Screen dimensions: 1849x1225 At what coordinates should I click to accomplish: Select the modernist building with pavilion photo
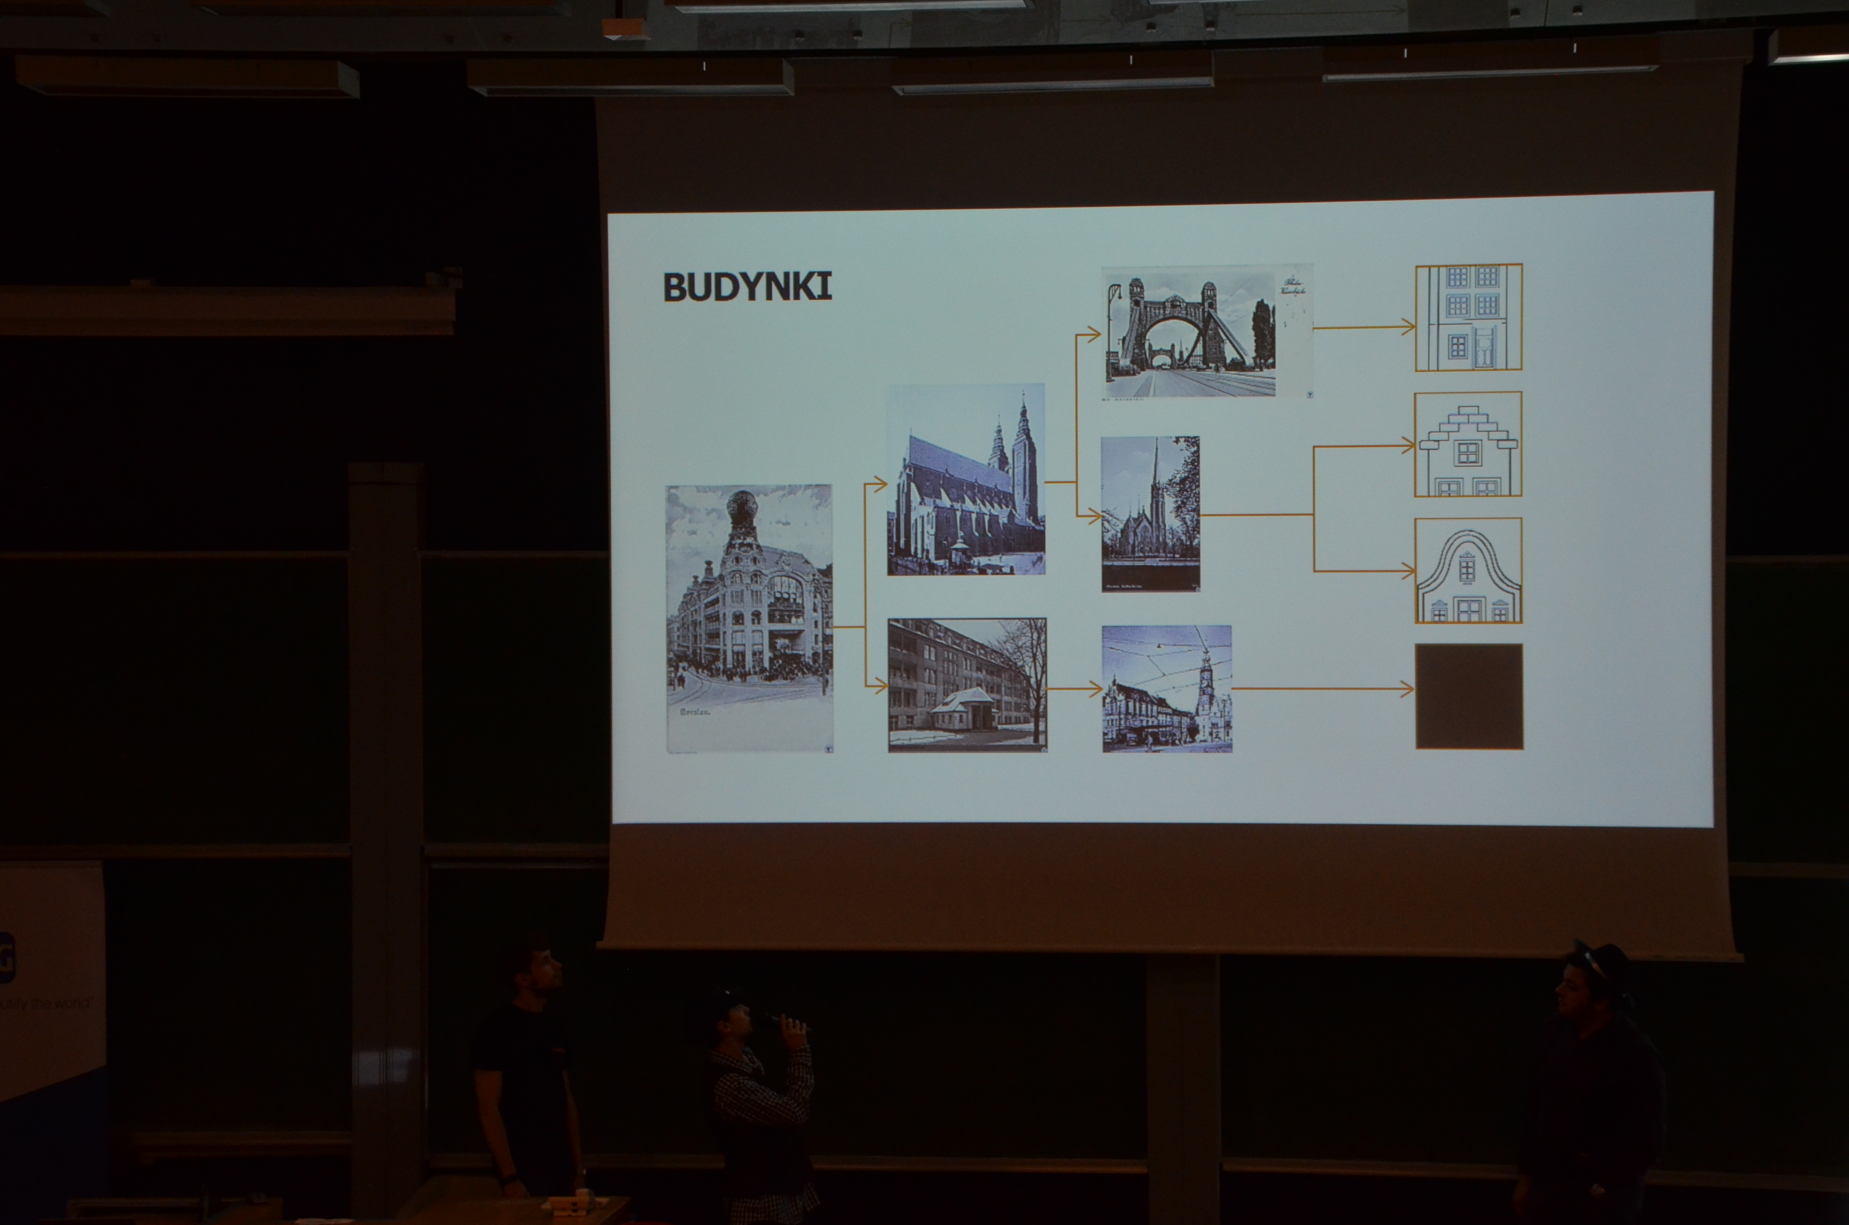967,685
